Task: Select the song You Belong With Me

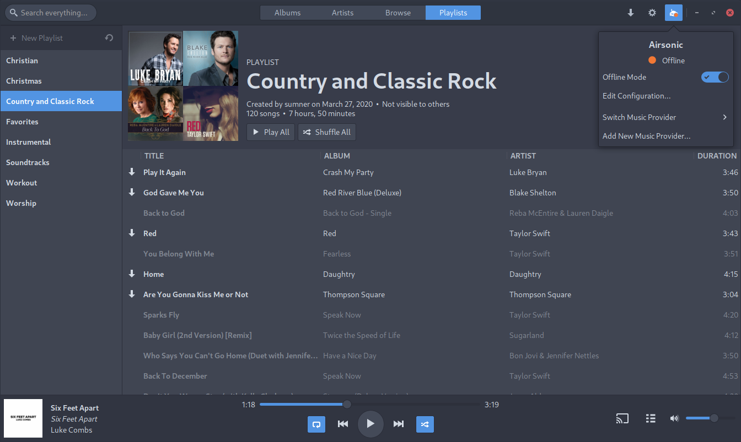Action: tap(179, 254)
